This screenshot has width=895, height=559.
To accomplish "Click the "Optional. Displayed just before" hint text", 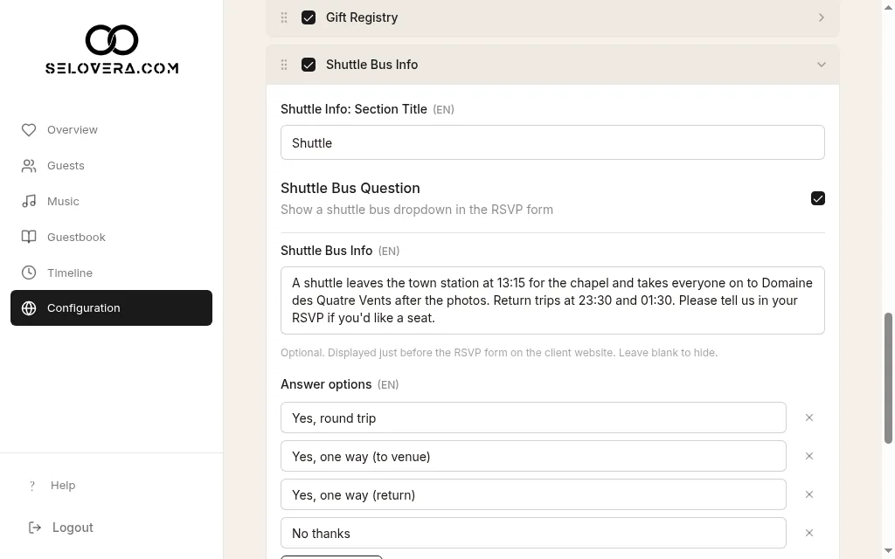I will [x=499, y=353].
